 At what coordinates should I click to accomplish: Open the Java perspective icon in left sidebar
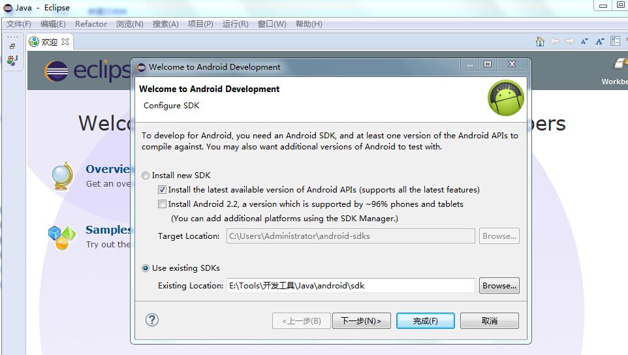pos(12,61)
